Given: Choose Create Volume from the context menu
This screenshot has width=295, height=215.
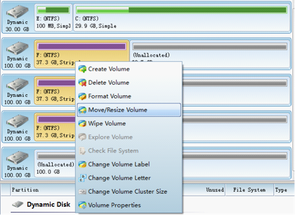Looking at the screenshot, I should (129, 69).
